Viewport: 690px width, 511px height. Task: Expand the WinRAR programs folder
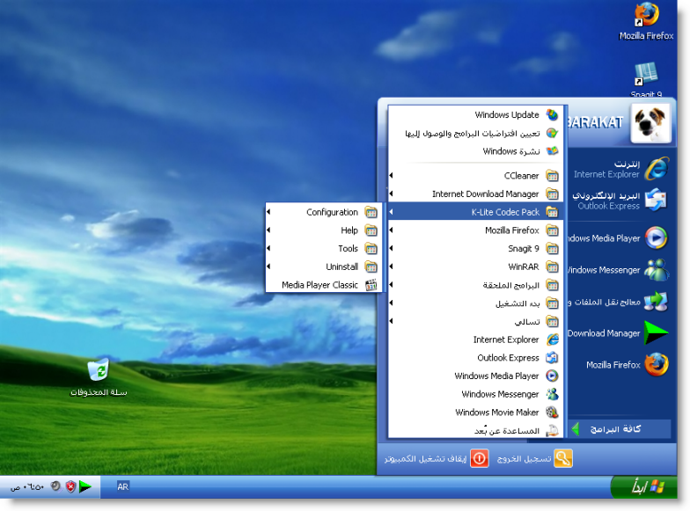pyautogui.click(x=475, y=267)
